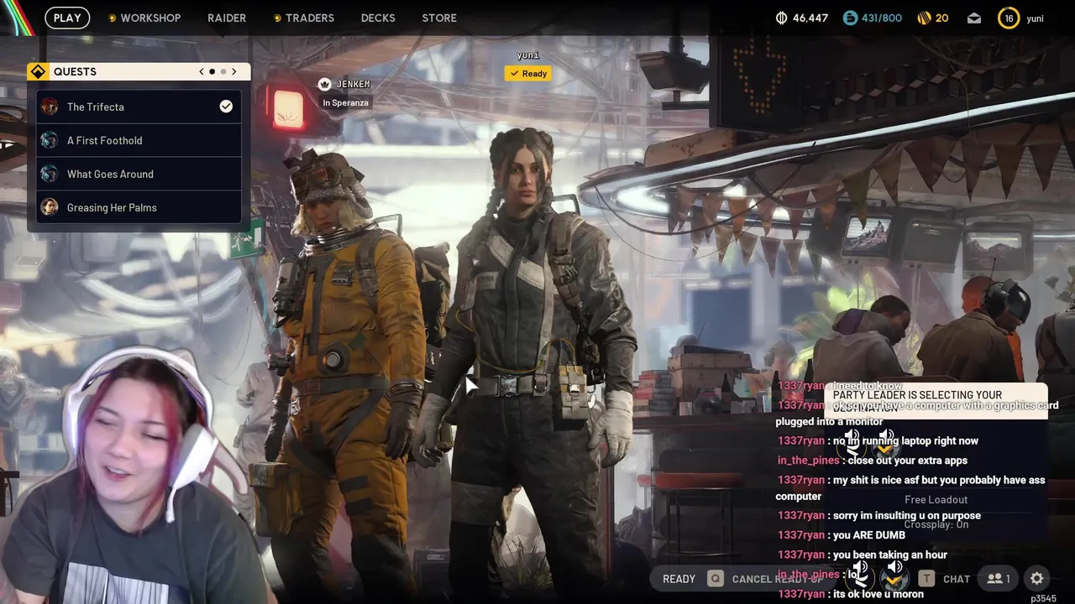Viewport: 1075px width, 604px height.
Task: Click the coin currency icon
Action: click(781, 18)
